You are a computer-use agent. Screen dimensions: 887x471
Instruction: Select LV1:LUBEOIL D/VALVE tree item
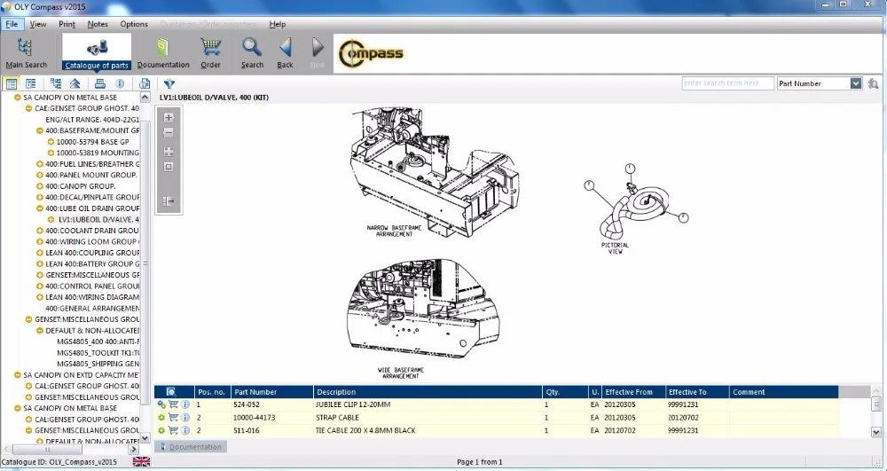tap(99, 219)
